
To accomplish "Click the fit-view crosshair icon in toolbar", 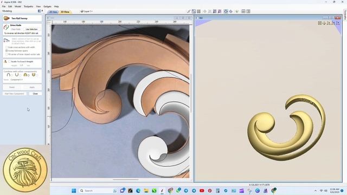I will tap(226, 11).
